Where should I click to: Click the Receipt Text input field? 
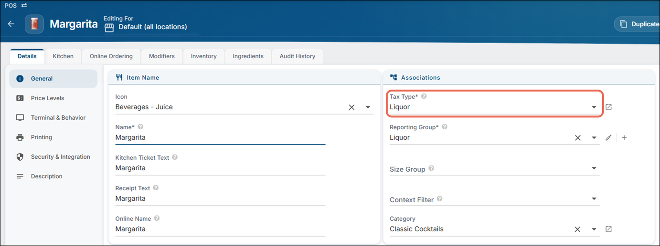pos(220,198)
